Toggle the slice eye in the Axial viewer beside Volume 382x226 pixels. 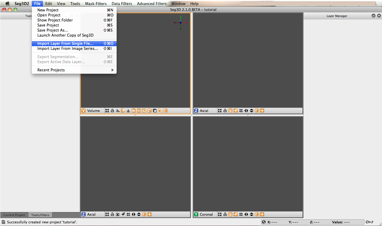click(230, 111)
